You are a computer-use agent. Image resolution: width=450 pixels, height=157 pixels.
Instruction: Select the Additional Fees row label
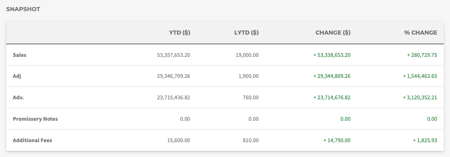click(x=32, y=141)
